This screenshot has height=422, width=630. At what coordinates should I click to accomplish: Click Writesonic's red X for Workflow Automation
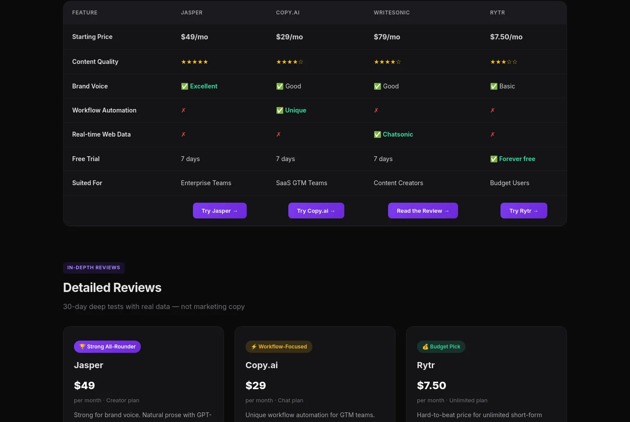(376, 110)
